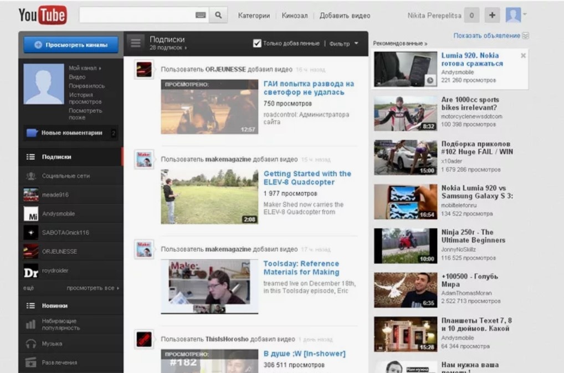The height and width of the screenshot is (373, 564).
Task: Open ORJEUNESSE channel in sidebar
Action: click(x=71, y=252)
